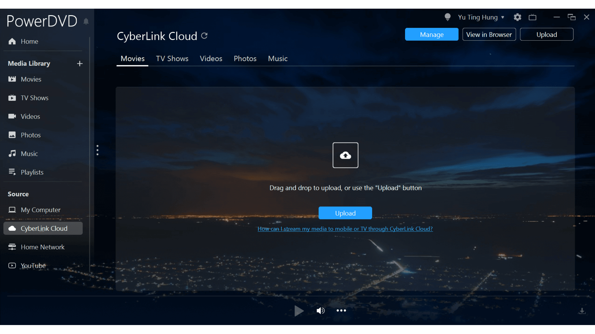Image resolution: width=595 pixels, height=334 pixels.
Task: Mute the volume in playback controls
Action: [x=321, y=311]
